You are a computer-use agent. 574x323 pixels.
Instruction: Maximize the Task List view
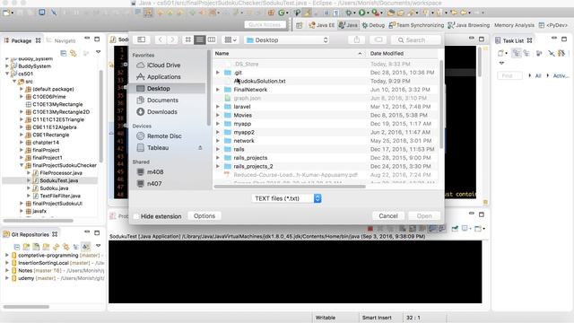(x=564, y=39)
